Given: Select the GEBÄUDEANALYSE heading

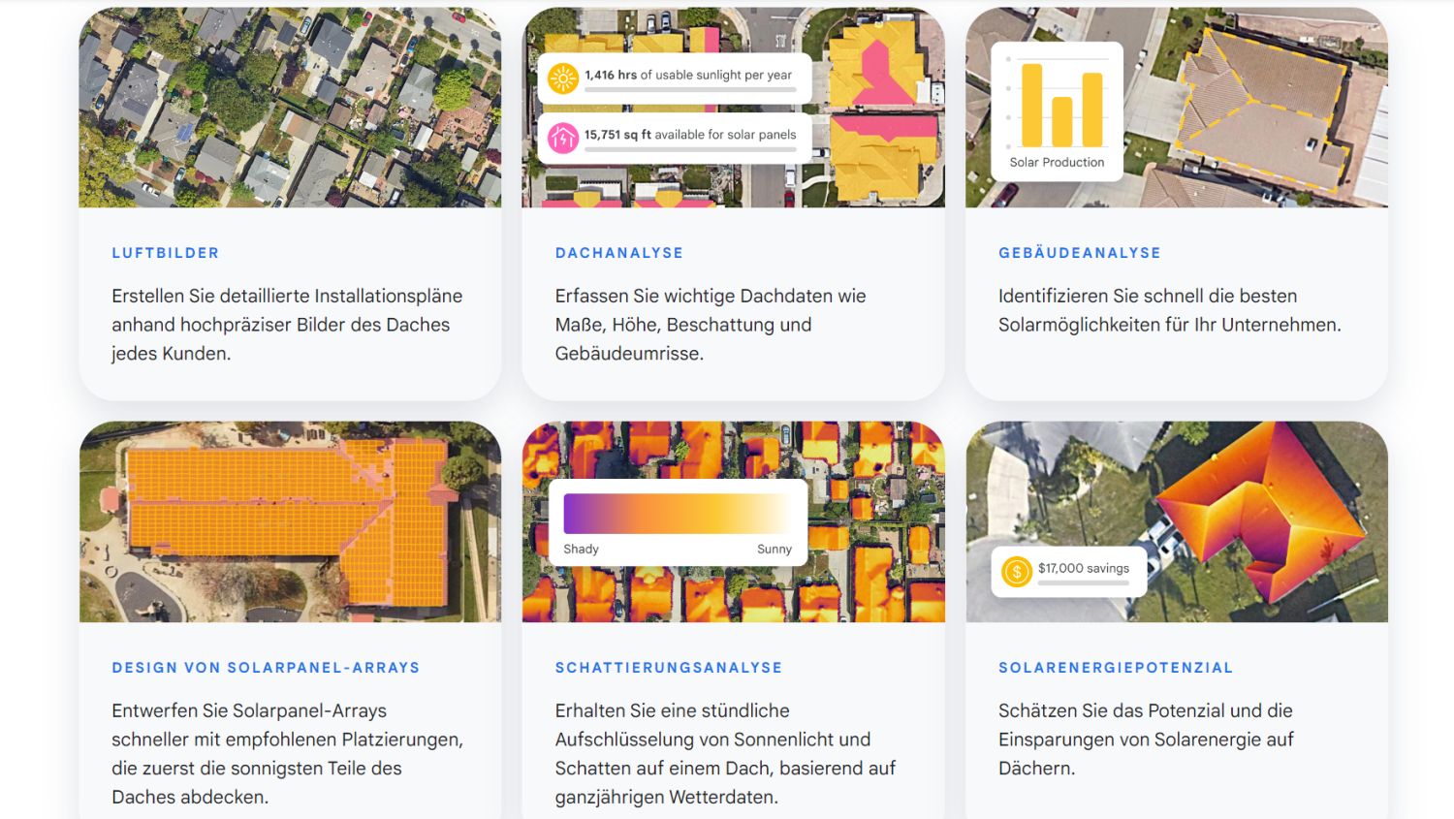Looking at the screenshot, I should 1079,253.
